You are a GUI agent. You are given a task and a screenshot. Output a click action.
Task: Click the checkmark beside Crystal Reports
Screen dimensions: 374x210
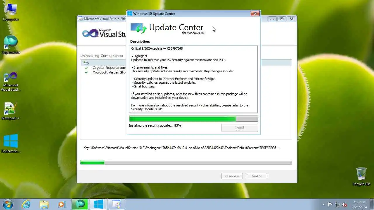click(x=86, y=68)
